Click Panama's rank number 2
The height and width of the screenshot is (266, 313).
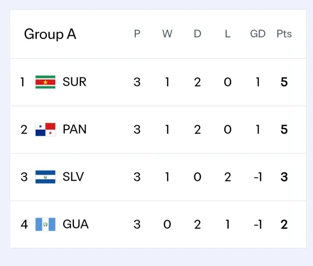click(24, 129)
